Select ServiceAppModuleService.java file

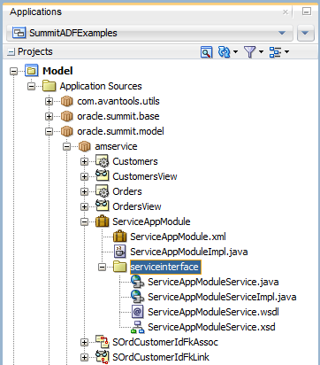[x=213, y=282]
